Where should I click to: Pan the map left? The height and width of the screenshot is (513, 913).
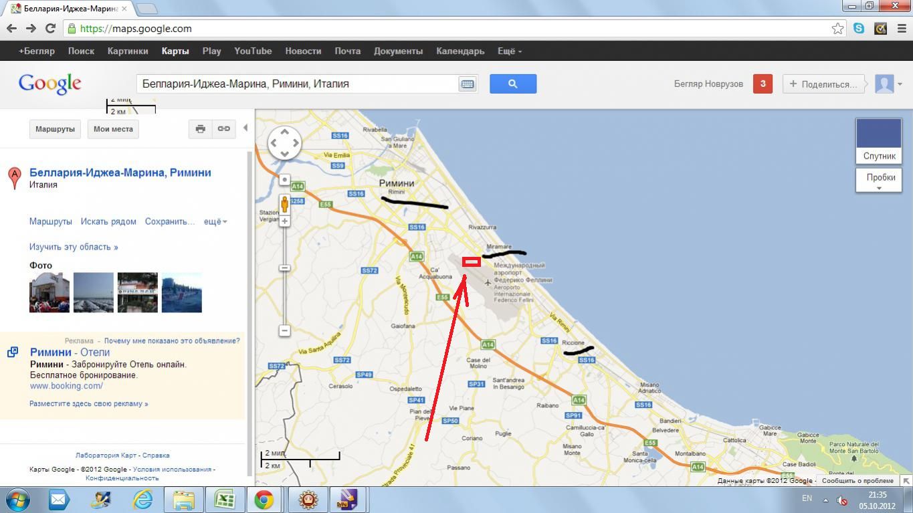click(274, 142)
